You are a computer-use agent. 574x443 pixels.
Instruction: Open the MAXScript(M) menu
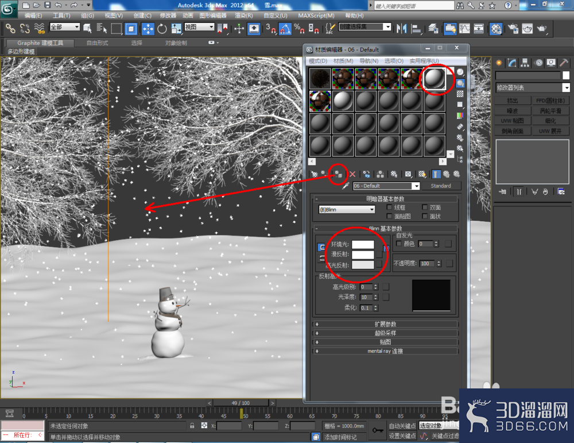[x=316, y=16]
